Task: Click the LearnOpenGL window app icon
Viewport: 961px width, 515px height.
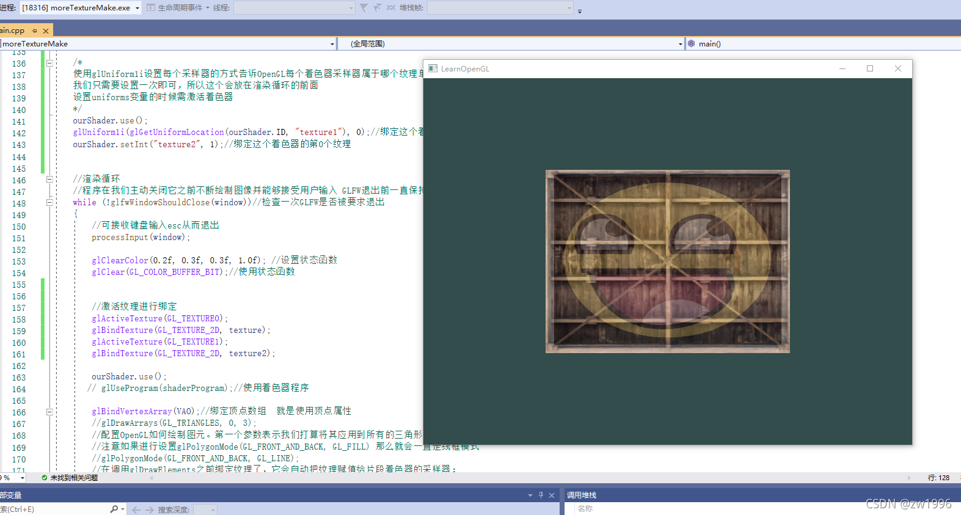Action: pyautogui.click(x=433, y=68)
